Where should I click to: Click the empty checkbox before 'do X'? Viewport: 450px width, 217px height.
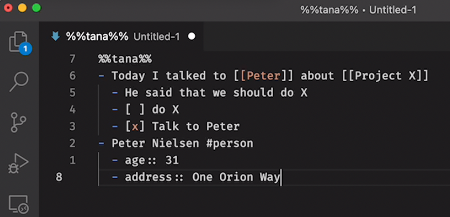[x=135, y=110]
